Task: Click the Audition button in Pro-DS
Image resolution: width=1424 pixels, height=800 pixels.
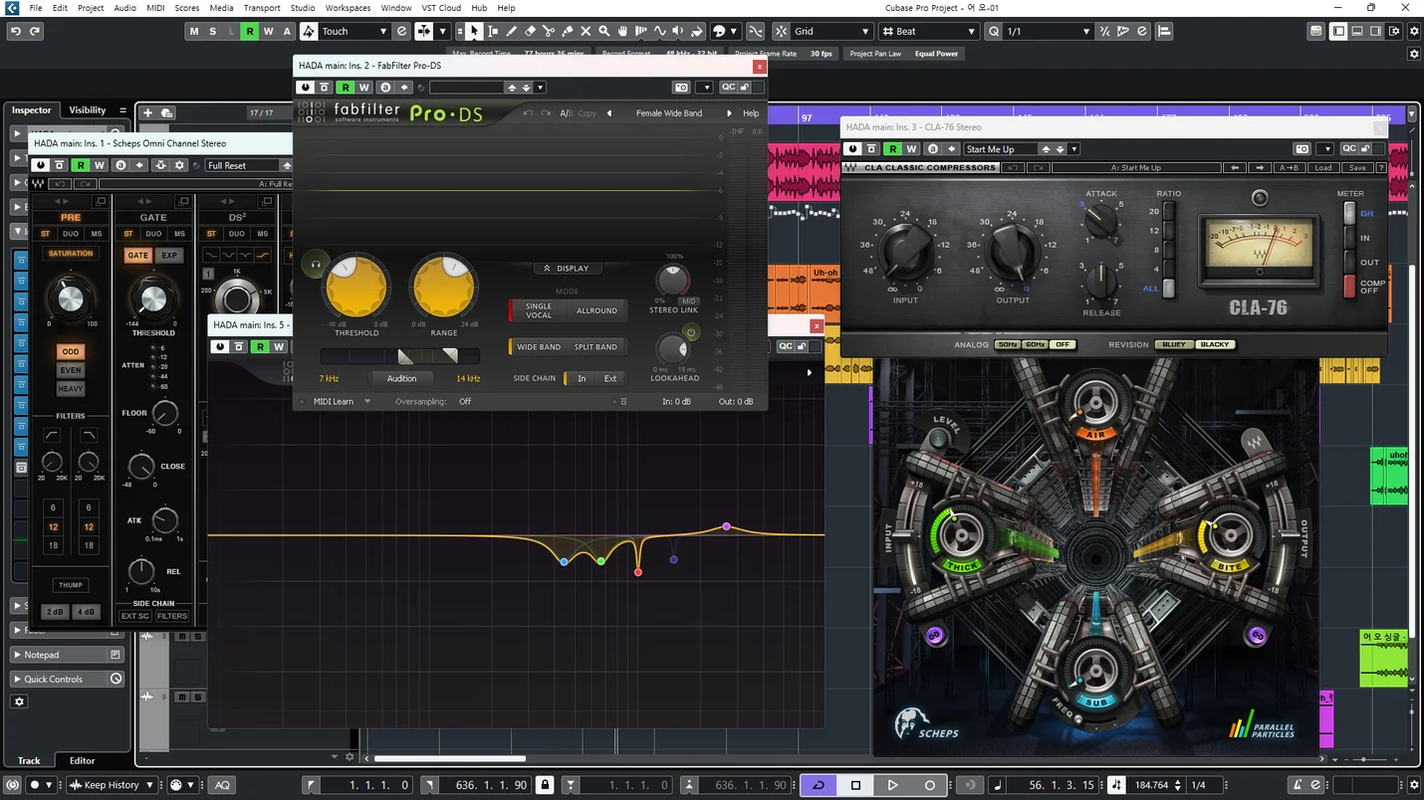Action: click(x=401, y=378)
